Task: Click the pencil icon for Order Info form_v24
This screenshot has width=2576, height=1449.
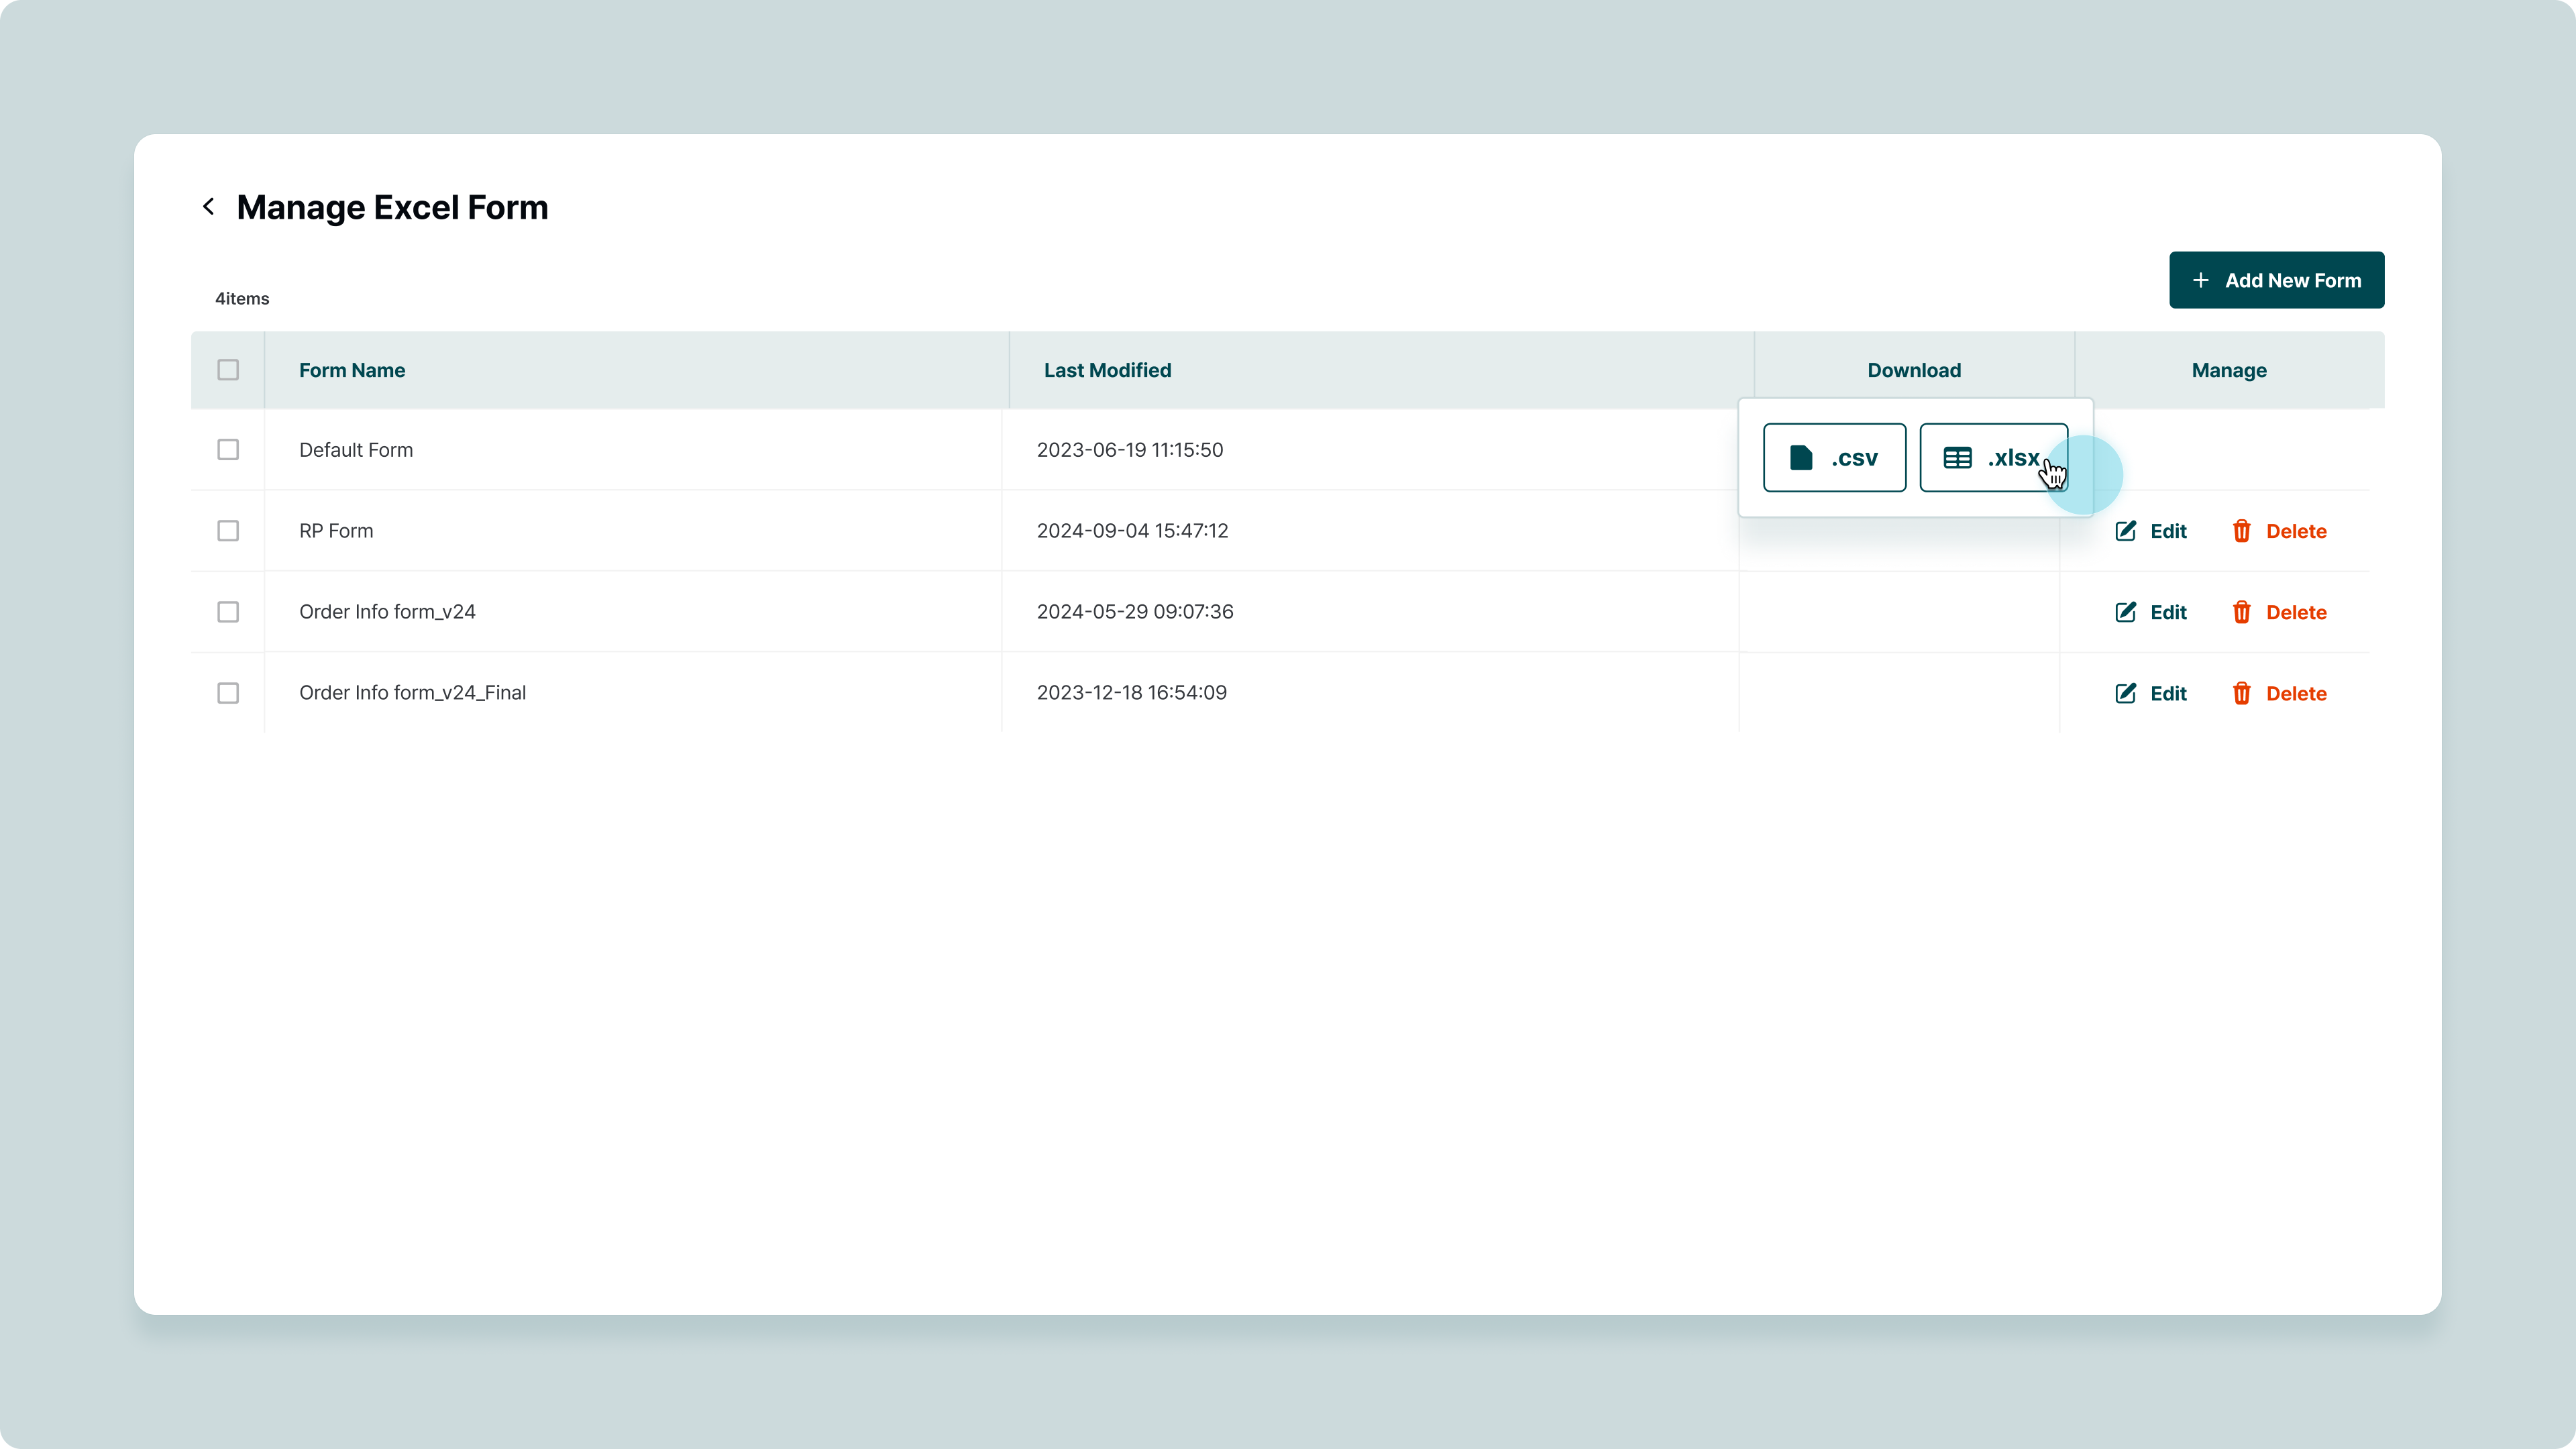Action: [2125, 612]
